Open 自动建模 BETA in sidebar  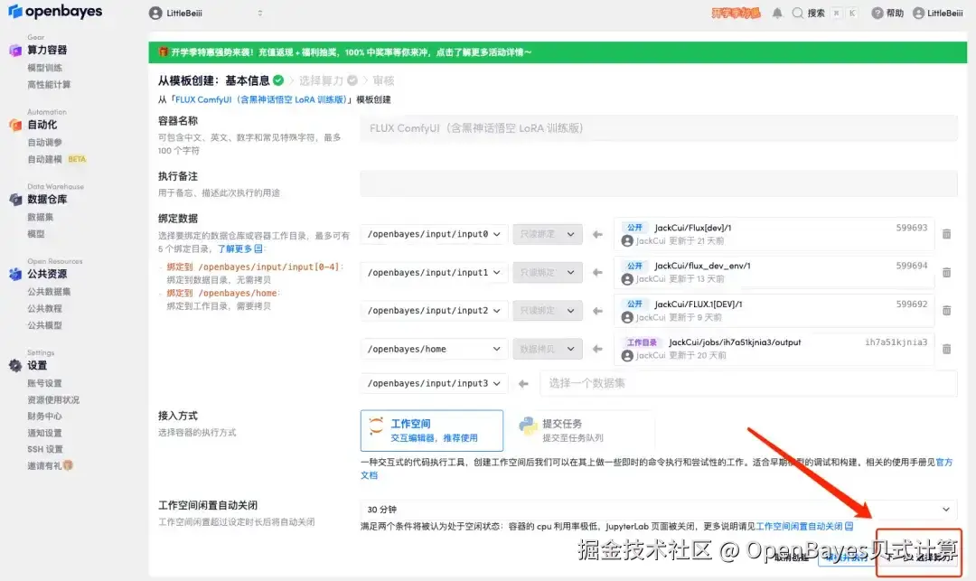57,159
